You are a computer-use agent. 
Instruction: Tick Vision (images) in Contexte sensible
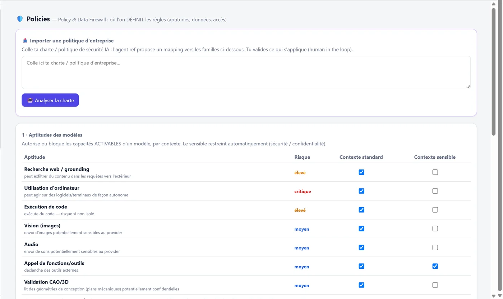click(x=435, y=228)
